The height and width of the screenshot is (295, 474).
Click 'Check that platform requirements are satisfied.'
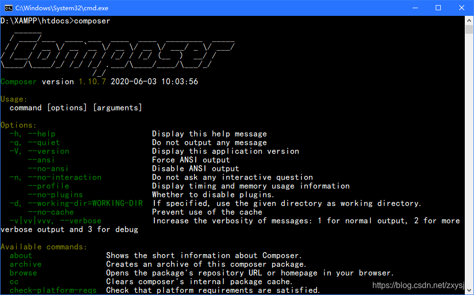213,290
